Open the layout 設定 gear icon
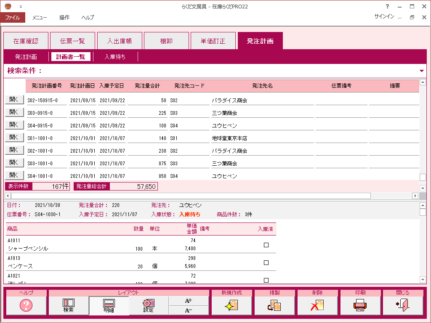This screenshot has height=323, width=431. [149, 305]
